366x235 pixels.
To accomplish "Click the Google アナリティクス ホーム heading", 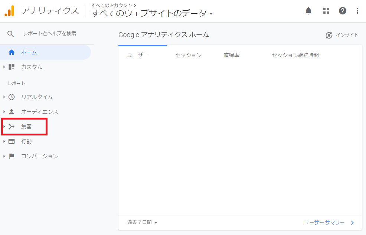I will [x=164, y=35].
